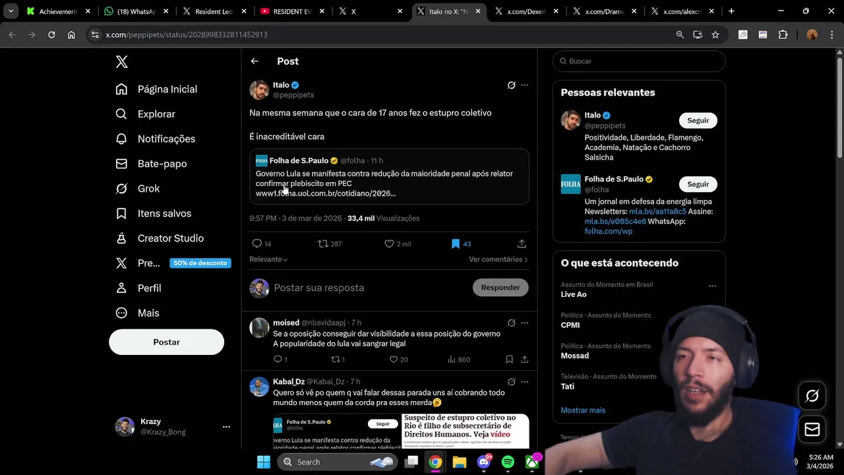Viewport: 844px width, 475px height.
Task: Open Notificações in sidebar
Action: 156,139
